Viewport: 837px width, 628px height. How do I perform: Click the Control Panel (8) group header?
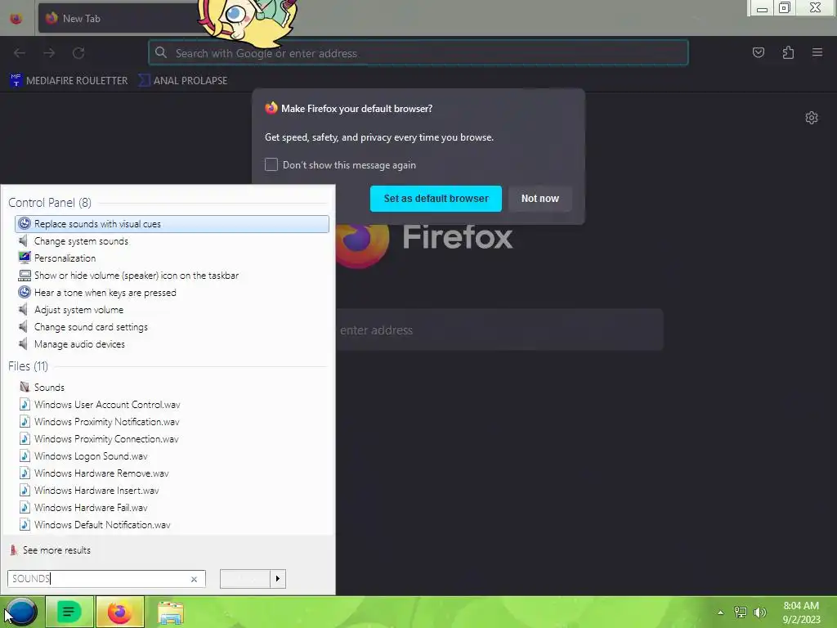(x=50, y=203)
